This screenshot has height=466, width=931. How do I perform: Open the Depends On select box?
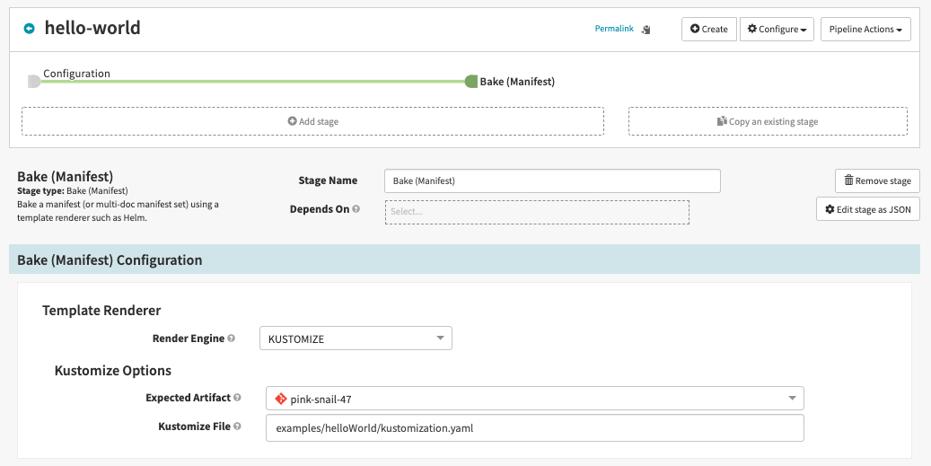(536, 212)
